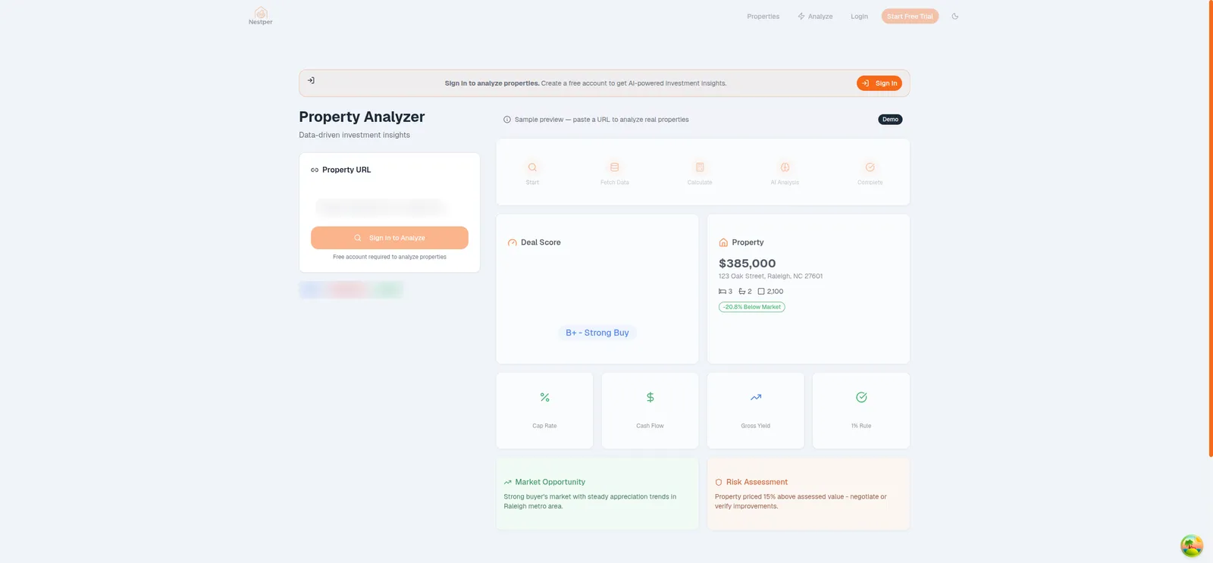Toggle dark mode moon icon
Image resolution: width=1213 pixels, height=563 pixels.
click(x=955, y=16)
